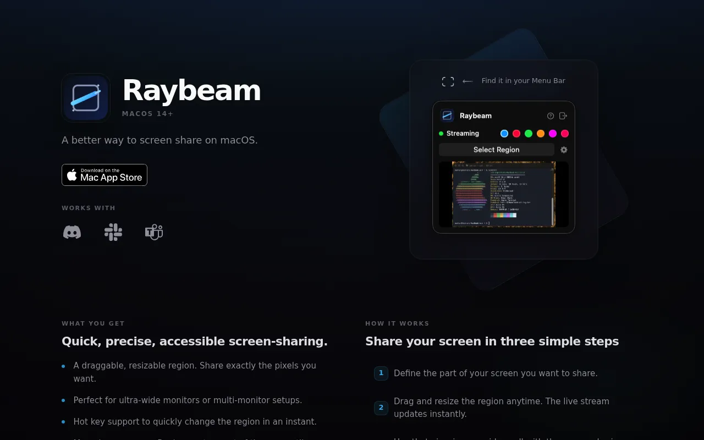This screenshot has width=704, height=440.
Task: Open the settings gear beside Select Region
Action: point(564,150)
